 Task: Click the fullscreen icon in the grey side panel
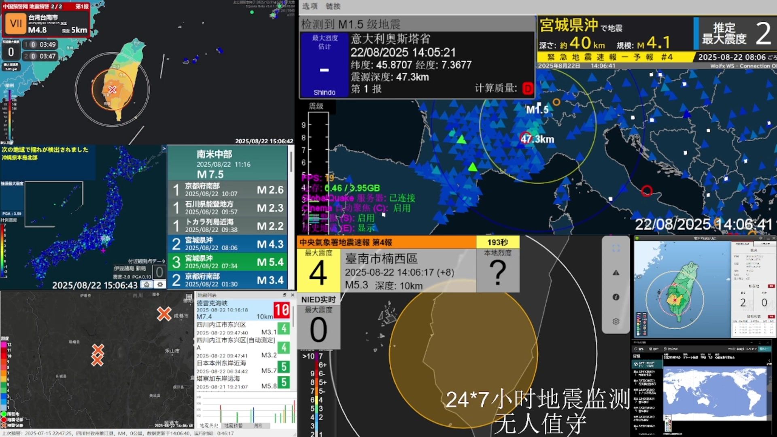616,248
